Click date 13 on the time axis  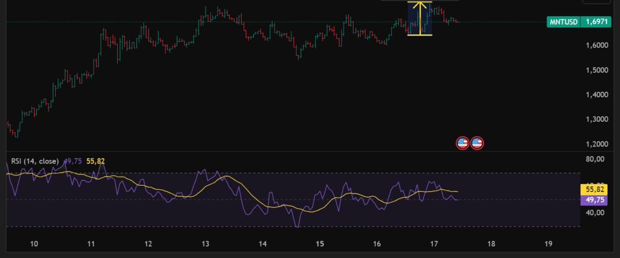pos(205,244)
